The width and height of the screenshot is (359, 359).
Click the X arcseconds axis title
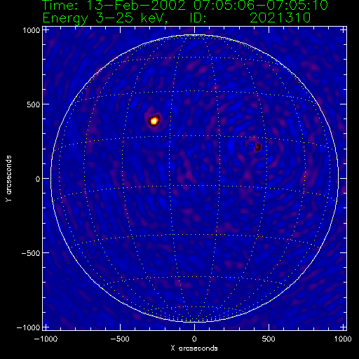194,348
